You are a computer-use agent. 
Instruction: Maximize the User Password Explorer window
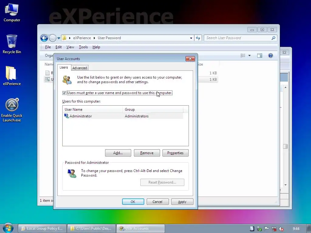pos(262,30)
